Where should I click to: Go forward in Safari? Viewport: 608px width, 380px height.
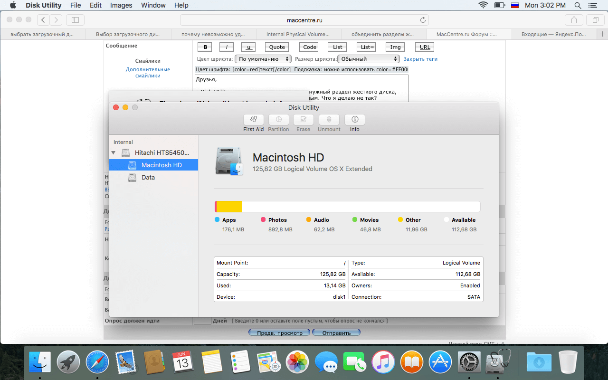(56, 20)
